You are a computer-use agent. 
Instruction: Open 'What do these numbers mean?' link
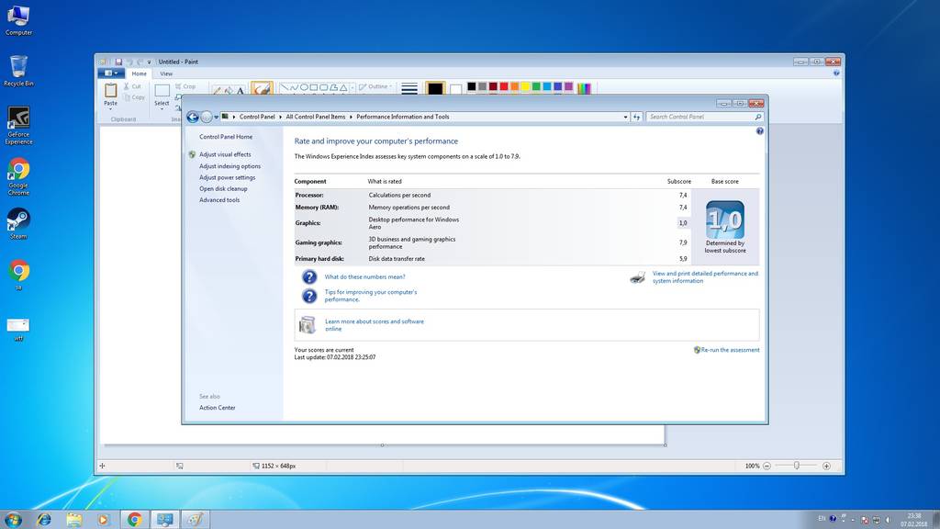[364, 276]
